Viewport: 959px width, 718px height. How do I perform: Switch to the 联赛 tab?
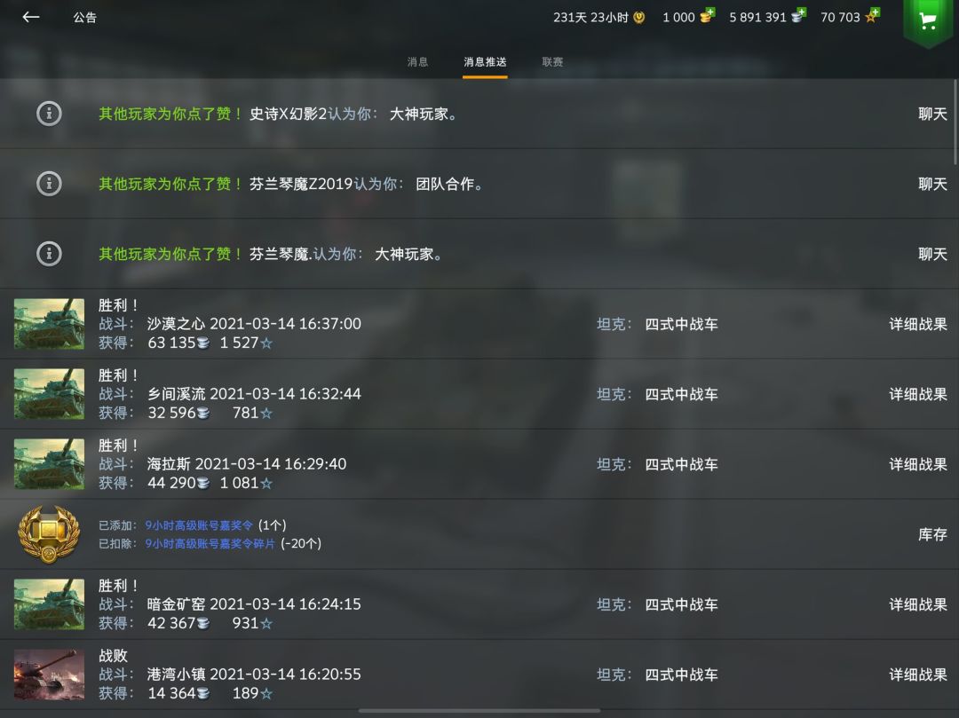coord(552,62)
